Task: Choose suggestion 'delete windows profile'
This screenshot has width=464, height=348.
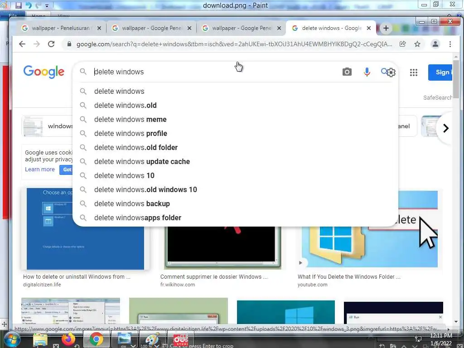Action: pyautogui.click(x=235, y=134)
